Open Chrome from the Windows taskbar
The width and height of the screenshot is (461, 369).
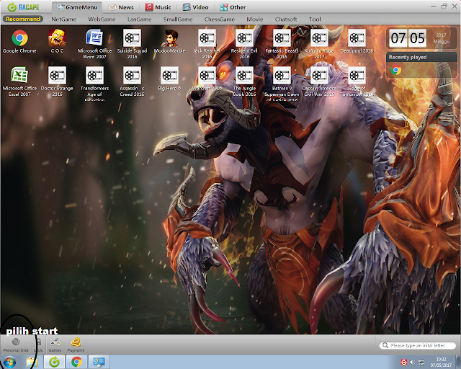coord(76,362)
